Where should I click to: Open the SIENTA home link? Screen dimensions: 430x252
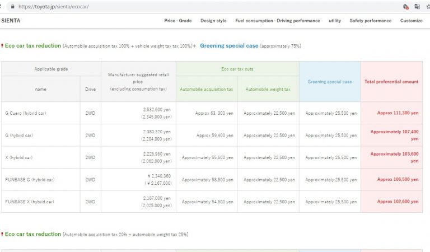tap(11, 21)
